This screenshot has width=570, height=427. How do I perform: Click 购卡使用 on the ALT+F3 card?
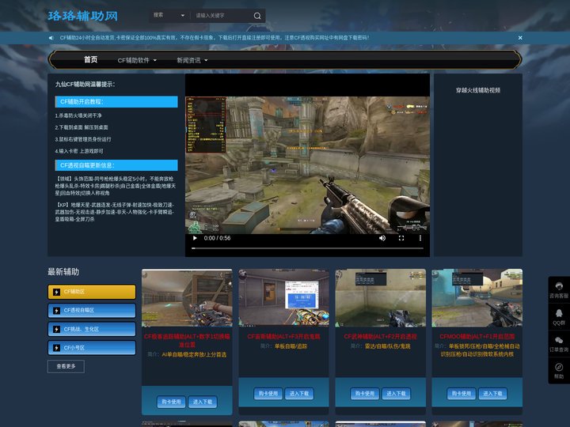(268, 394)
